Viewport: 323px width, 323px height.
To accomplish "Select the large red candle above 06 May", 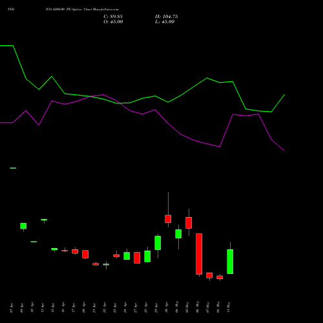I will [x=199, y=254].
